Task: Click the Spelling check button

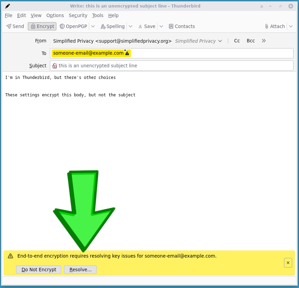Action: [112, 26]
